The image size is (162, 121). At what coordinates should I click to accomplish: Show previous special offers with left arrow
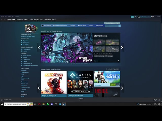tap(39, 88)
